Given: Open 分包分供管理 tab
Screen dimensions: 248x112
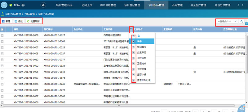Looking at the screenshot, I should pos(222,5).
